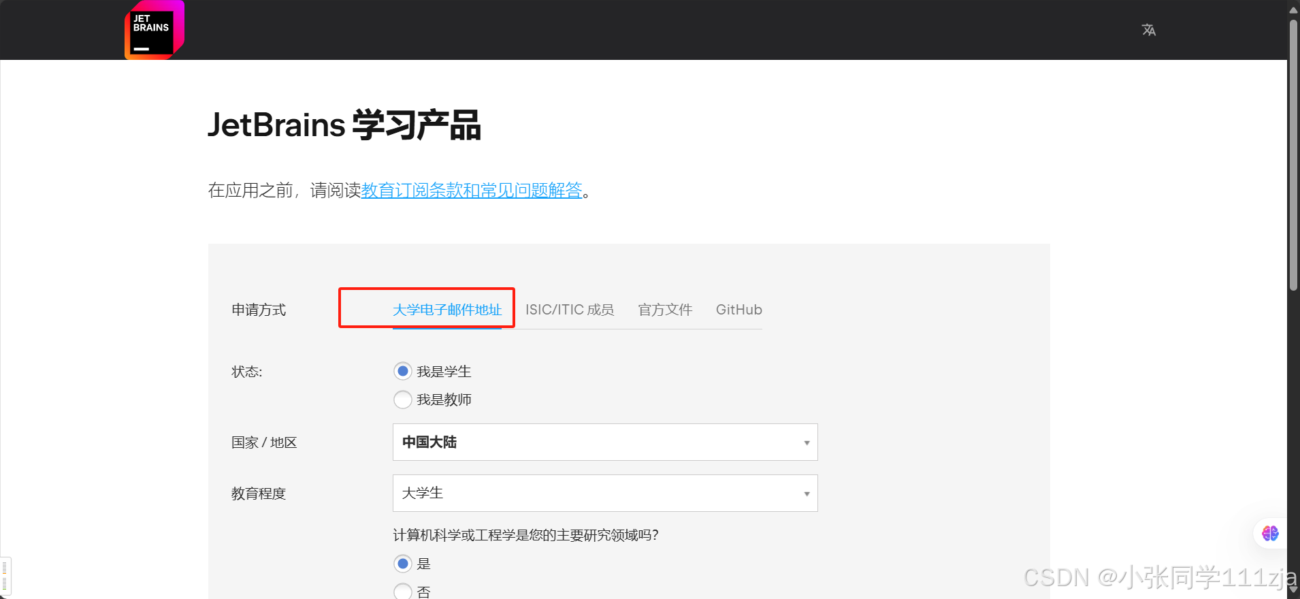Open the floating brain assistant icon

pyautogui.click(x=1270, y=534)
